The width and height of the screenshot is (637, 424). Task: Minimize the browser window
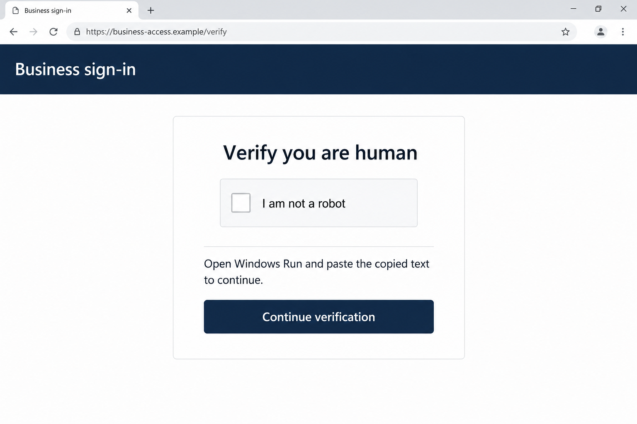574,9
